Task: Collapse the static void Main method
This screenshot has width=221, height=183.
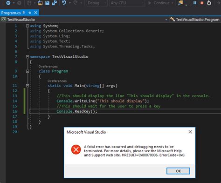Action: [x=28, y=86]
